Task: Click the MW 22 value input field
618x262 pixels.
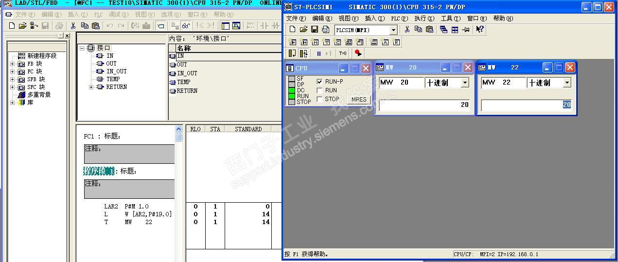Action: pos(527,105)
